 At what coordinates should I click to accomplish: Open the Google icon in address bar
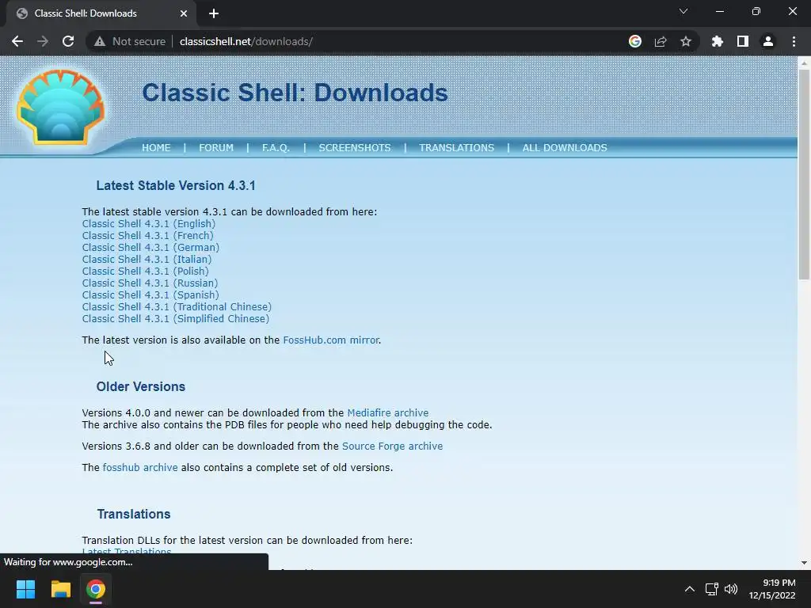pos(635,41)
